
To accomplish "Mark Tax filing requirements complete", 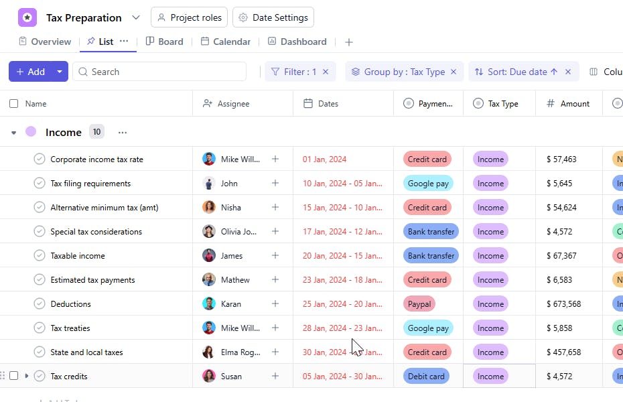I will pos(40,183).
